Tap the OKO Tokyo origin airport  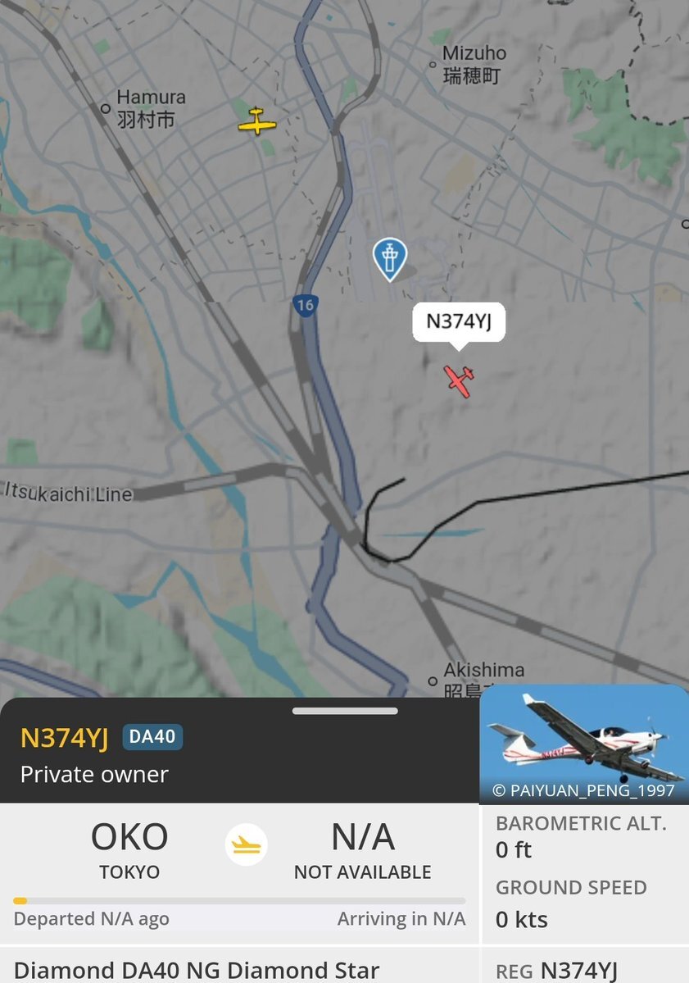129,849
